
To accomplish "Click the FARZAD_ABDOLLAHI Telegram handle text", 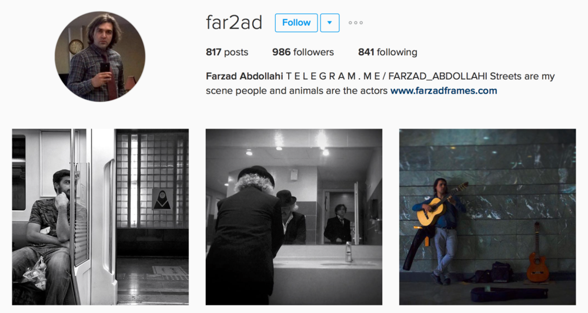I will [x=437, y=76].
